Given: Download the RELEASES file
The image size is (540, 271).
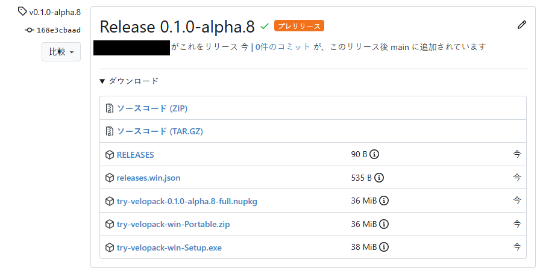Looking at the screenshot, I should [x=135, y=155].
